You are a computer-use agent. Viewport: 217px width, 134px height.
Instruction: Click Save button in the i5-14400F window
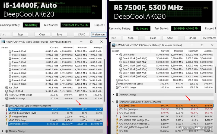point(59,34)
